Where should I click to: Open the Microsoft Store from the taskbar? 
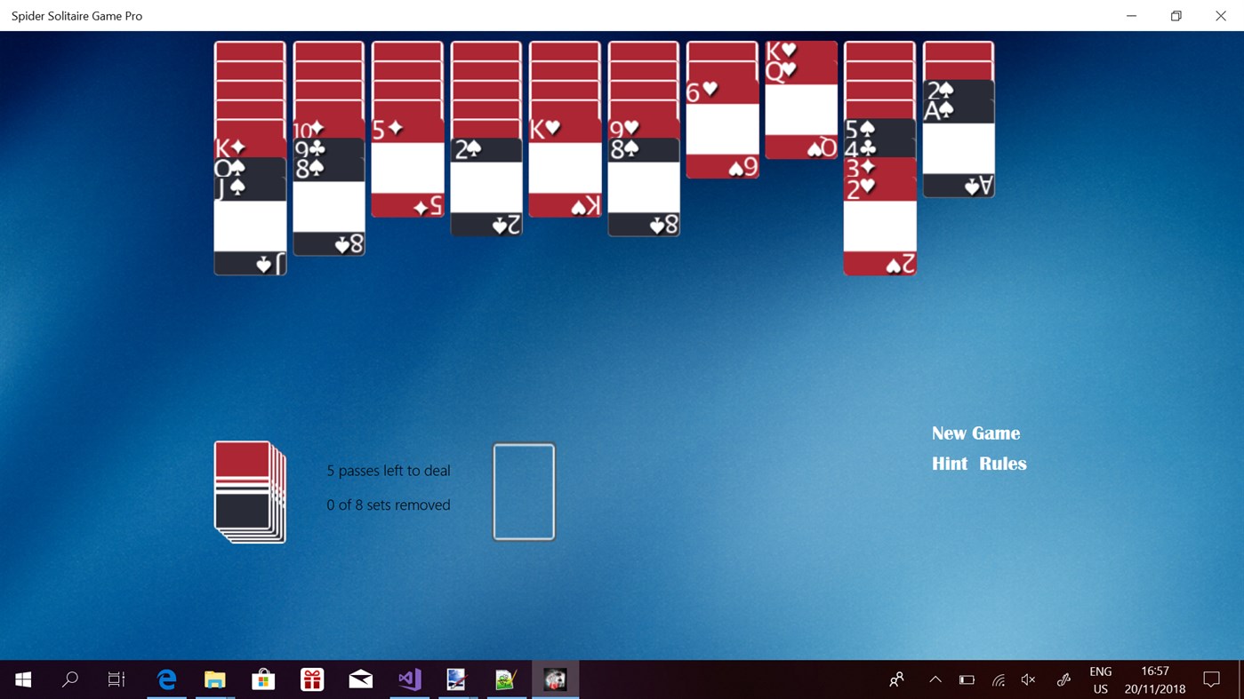tap(262, 679)
